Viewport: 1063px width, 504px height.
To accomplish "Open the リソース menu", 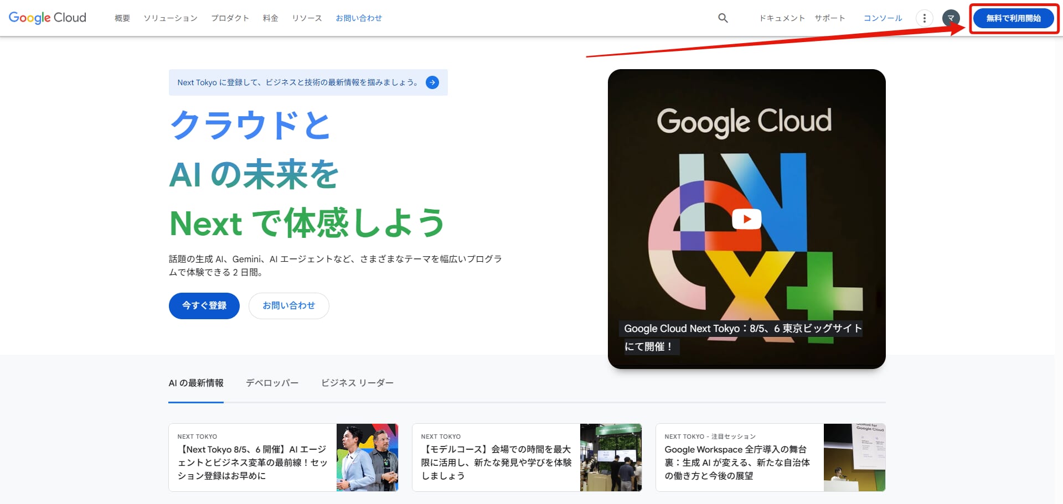I will click(307, 18).
